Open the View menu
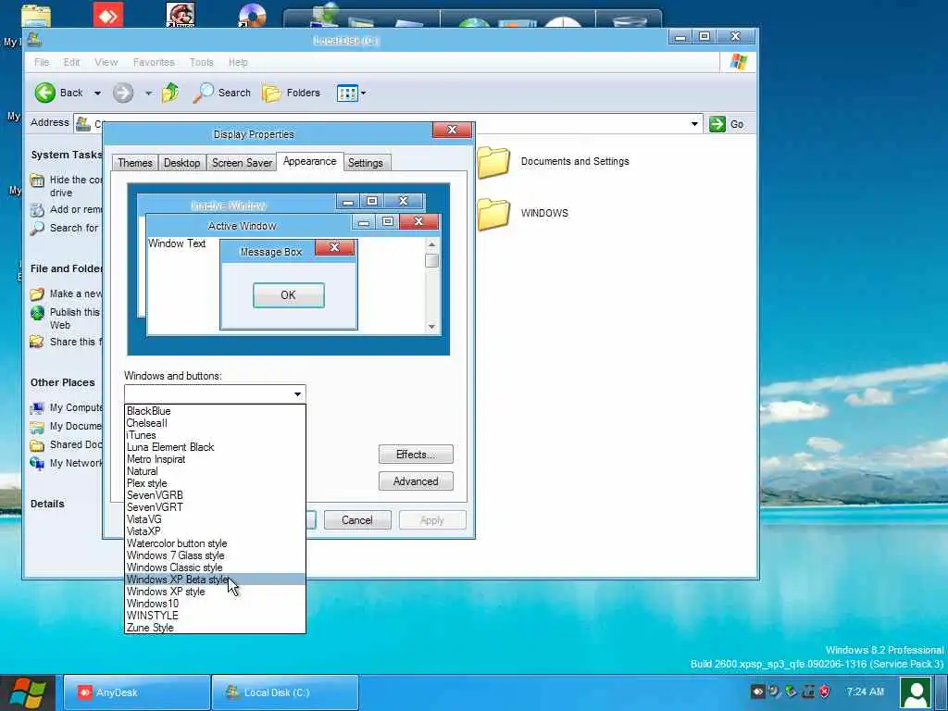The image size is (948, 711). (x=106, y=62)
